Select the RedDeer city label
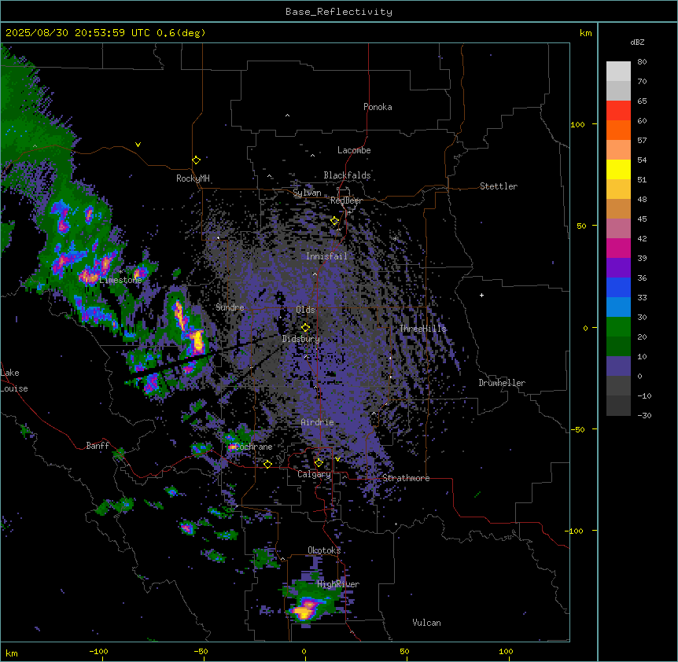 [346, 200]
